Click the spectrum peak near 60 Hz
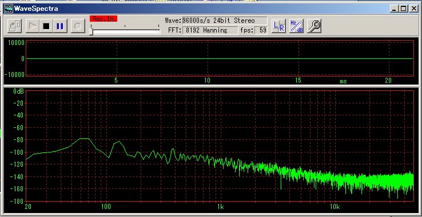The height and width of the screenshot is (217, 422). tap(85, 138)
